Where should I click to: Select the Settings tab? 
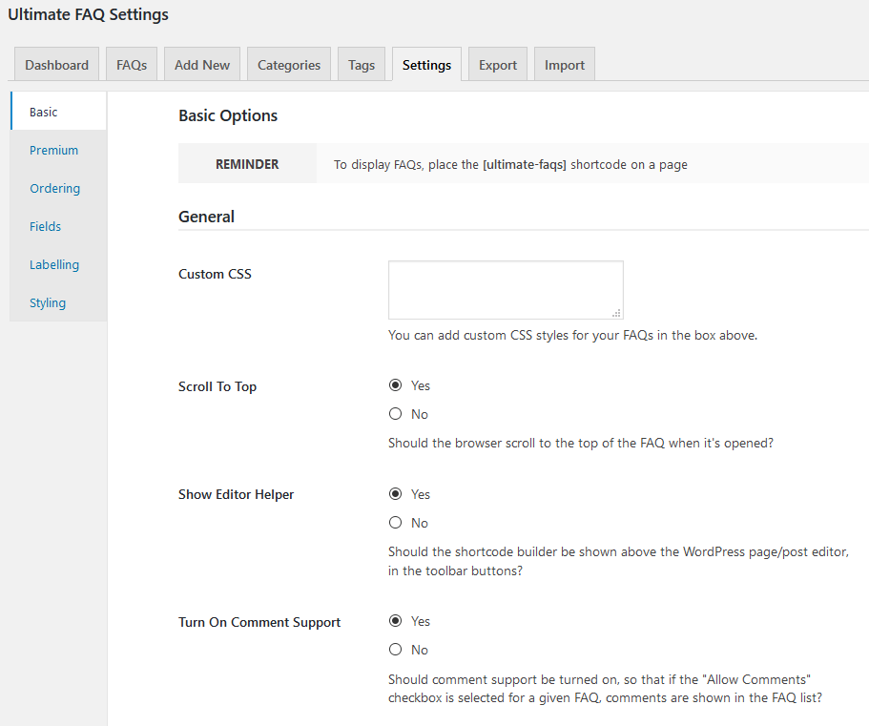click(426, 65)
